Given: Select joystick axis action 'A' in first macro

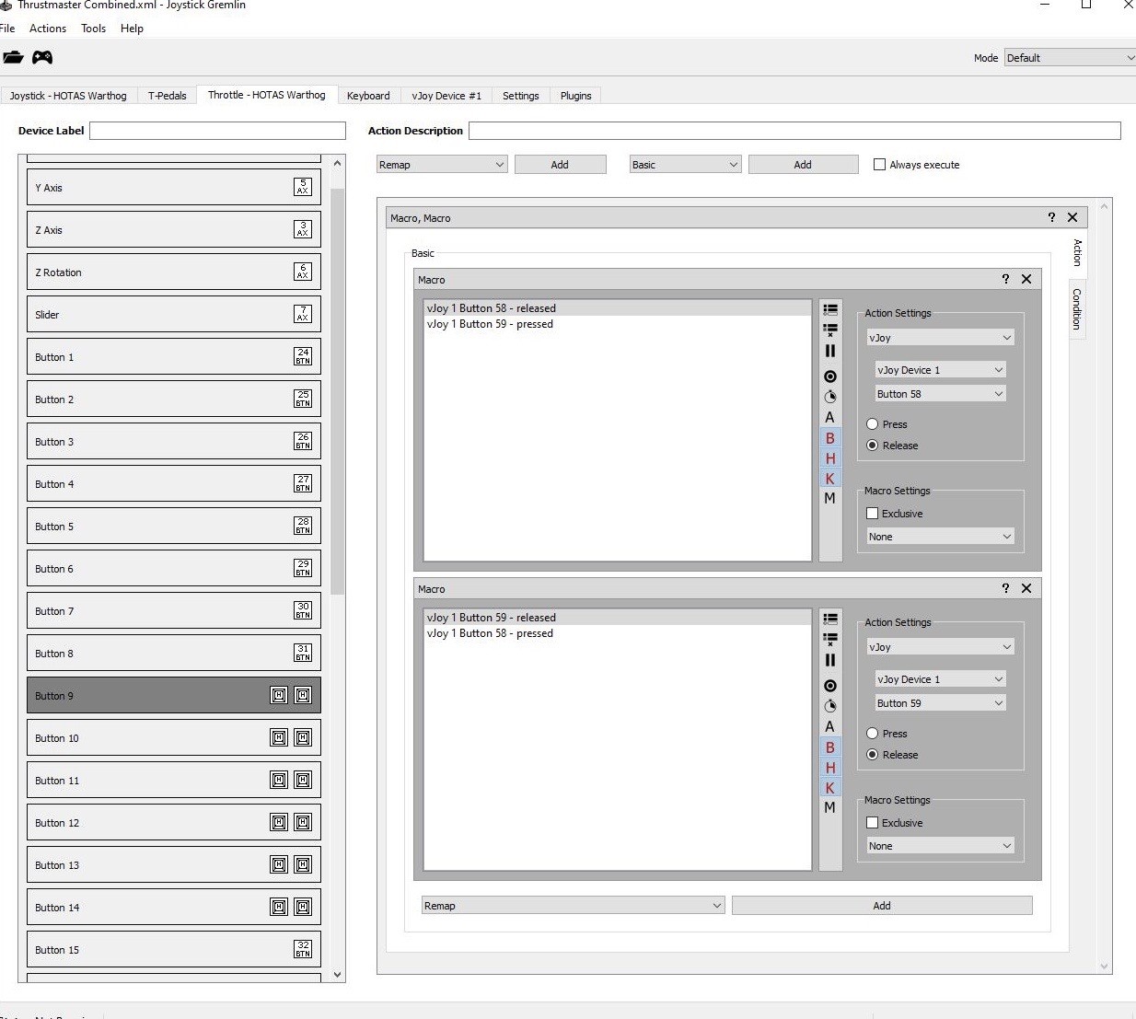Looking at the screenshot, I should coord(829,418).
